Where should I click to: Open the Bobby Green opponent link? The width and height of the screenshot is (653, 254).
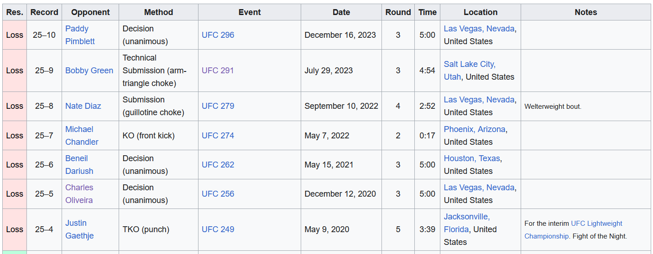coord(89,71)
